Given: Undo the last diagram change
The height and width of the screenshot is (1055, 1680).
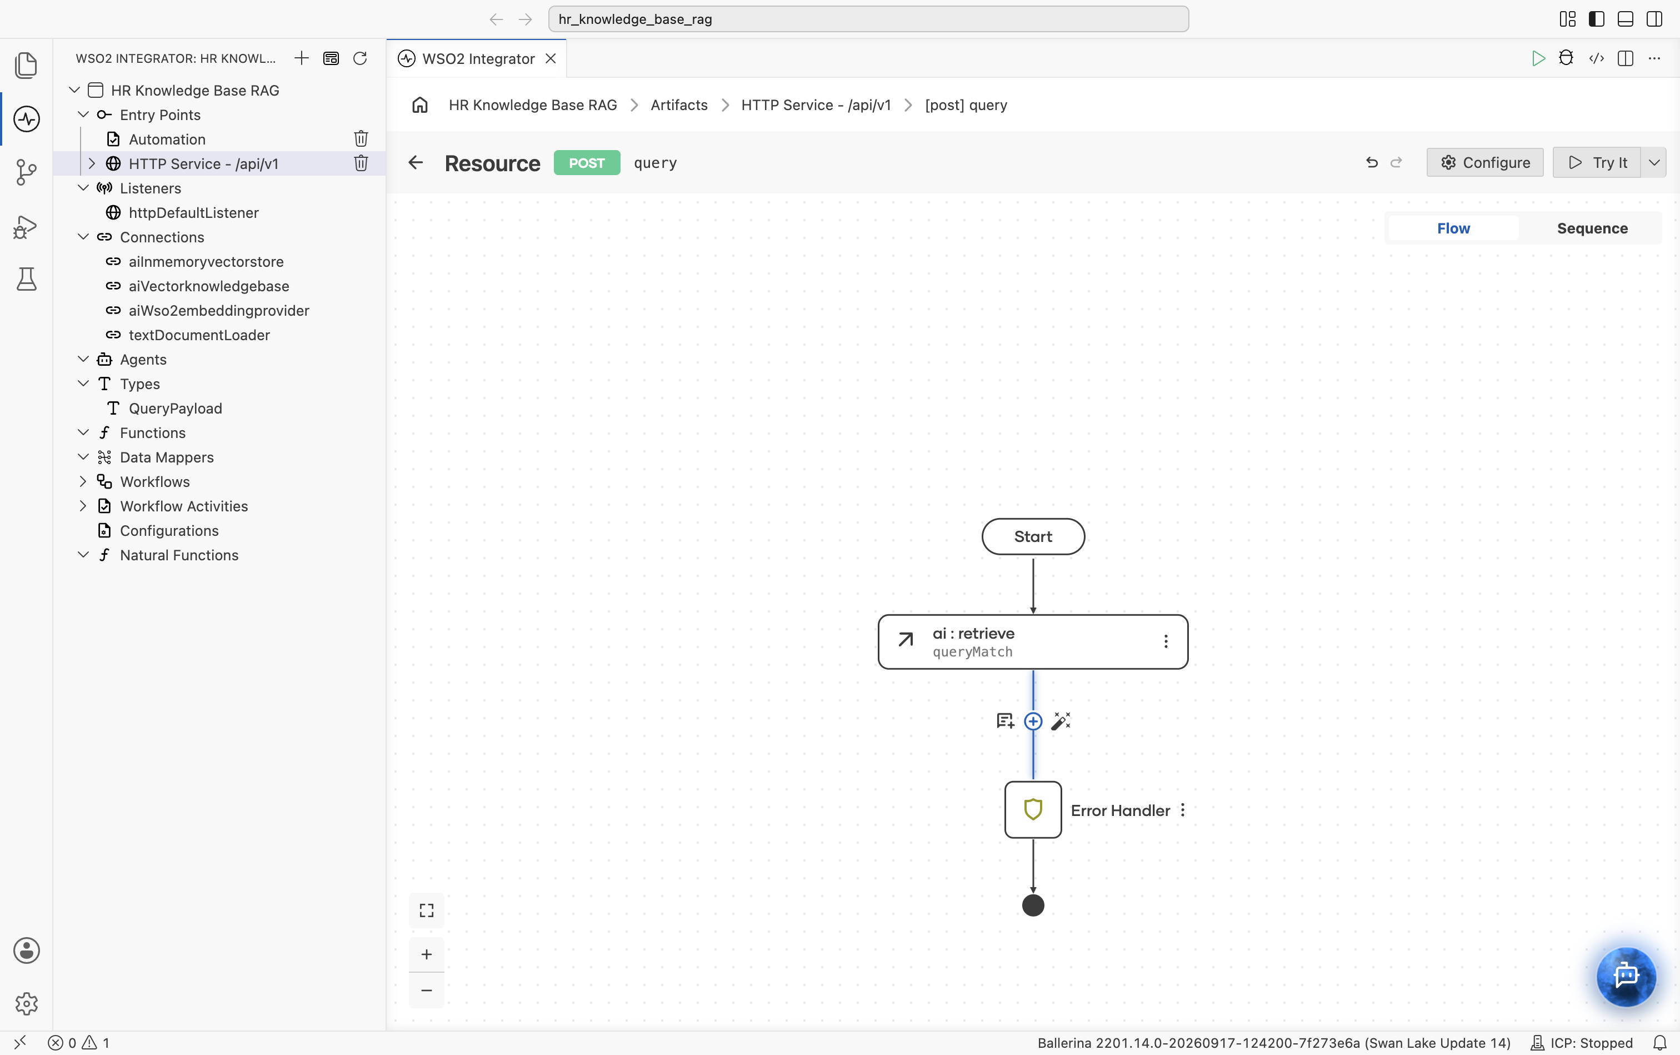Looking at the screenshot, I should click(x=1372, y=162).
